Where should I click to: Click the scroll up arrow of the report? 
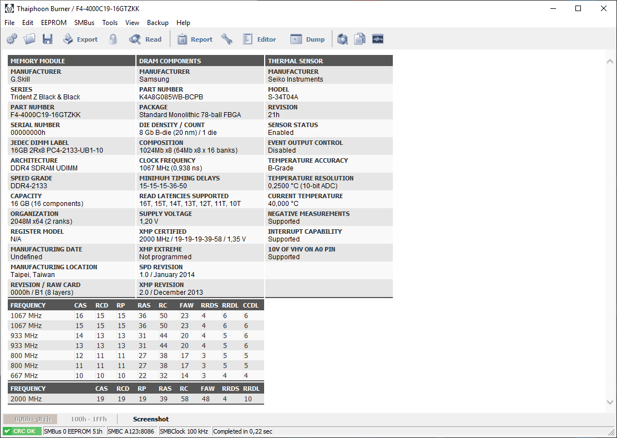pyautogui.click(x=610, y=62)
